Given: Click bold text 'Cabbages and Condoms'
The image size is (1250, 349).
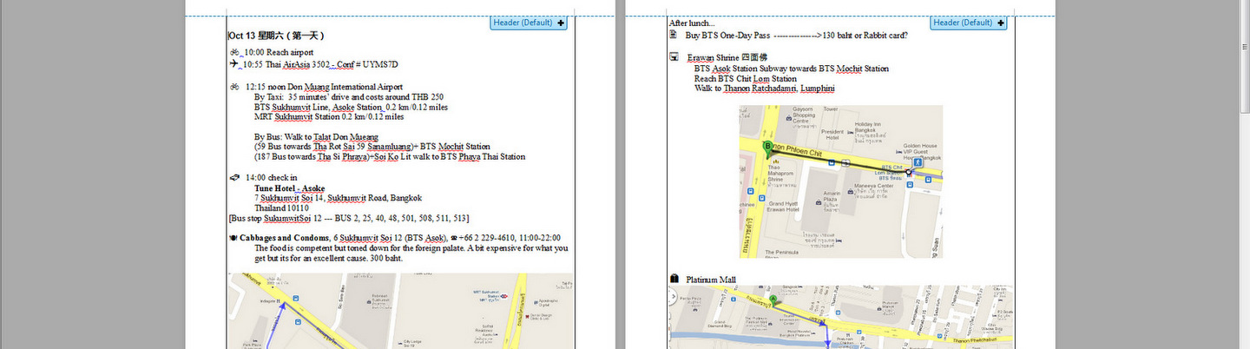Looking at the screenshot, I should [284, 237].
